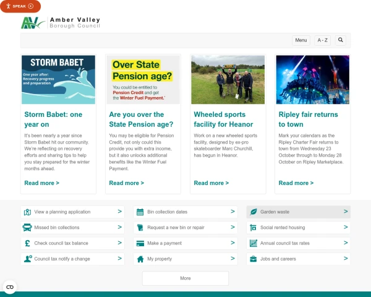The height and width of the screenshot is (297, 371).
Task: Click the Over State Pension age image
Action: 143,79
